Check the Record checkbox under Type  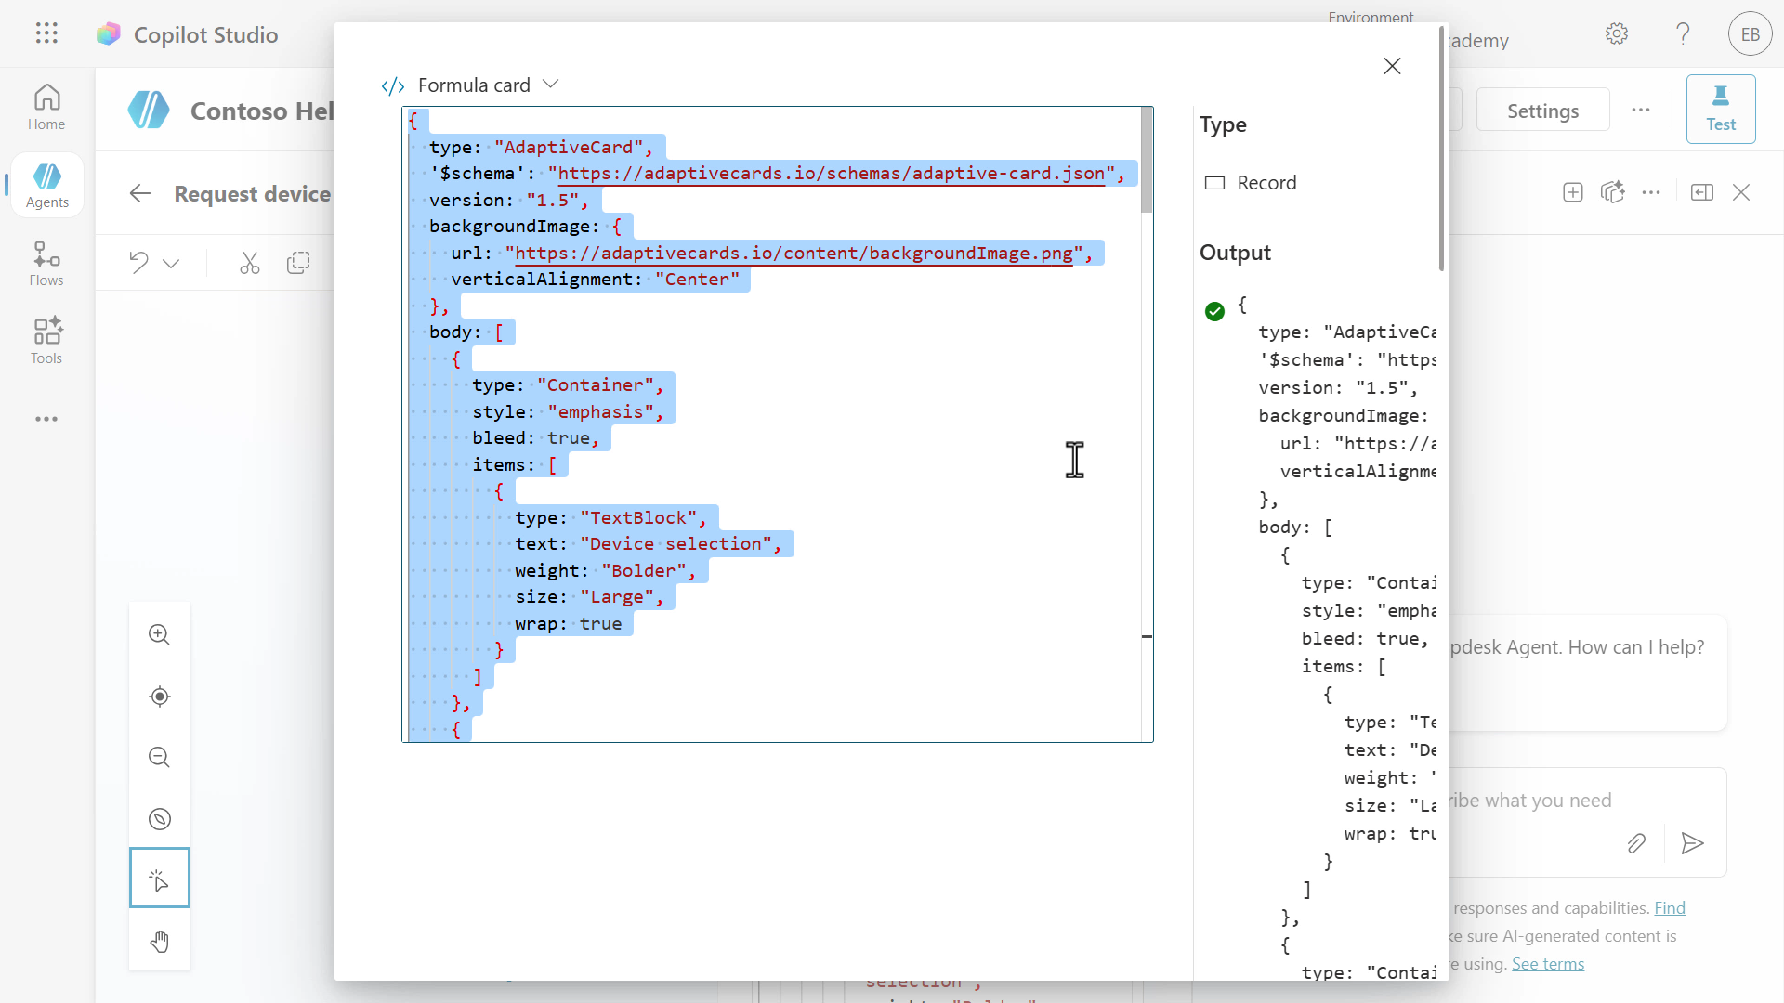pyautogui.click(x=1214, y=182)
